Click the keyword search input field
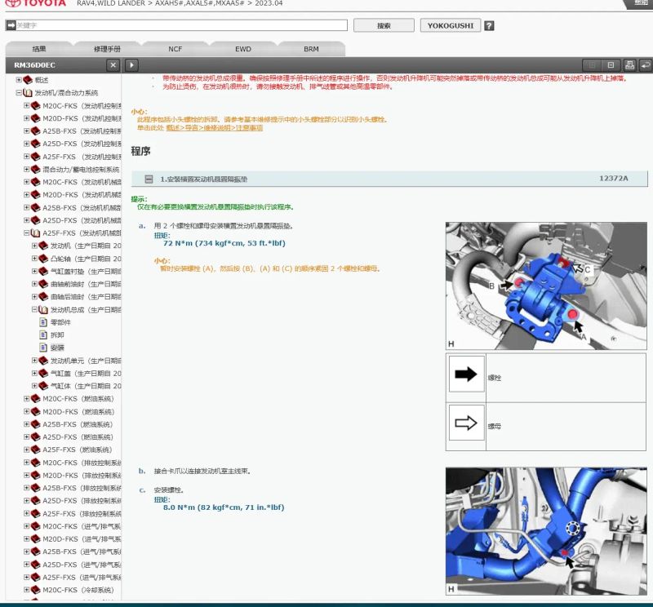Viewport: 653px width, 607px height. pos(181,25)
